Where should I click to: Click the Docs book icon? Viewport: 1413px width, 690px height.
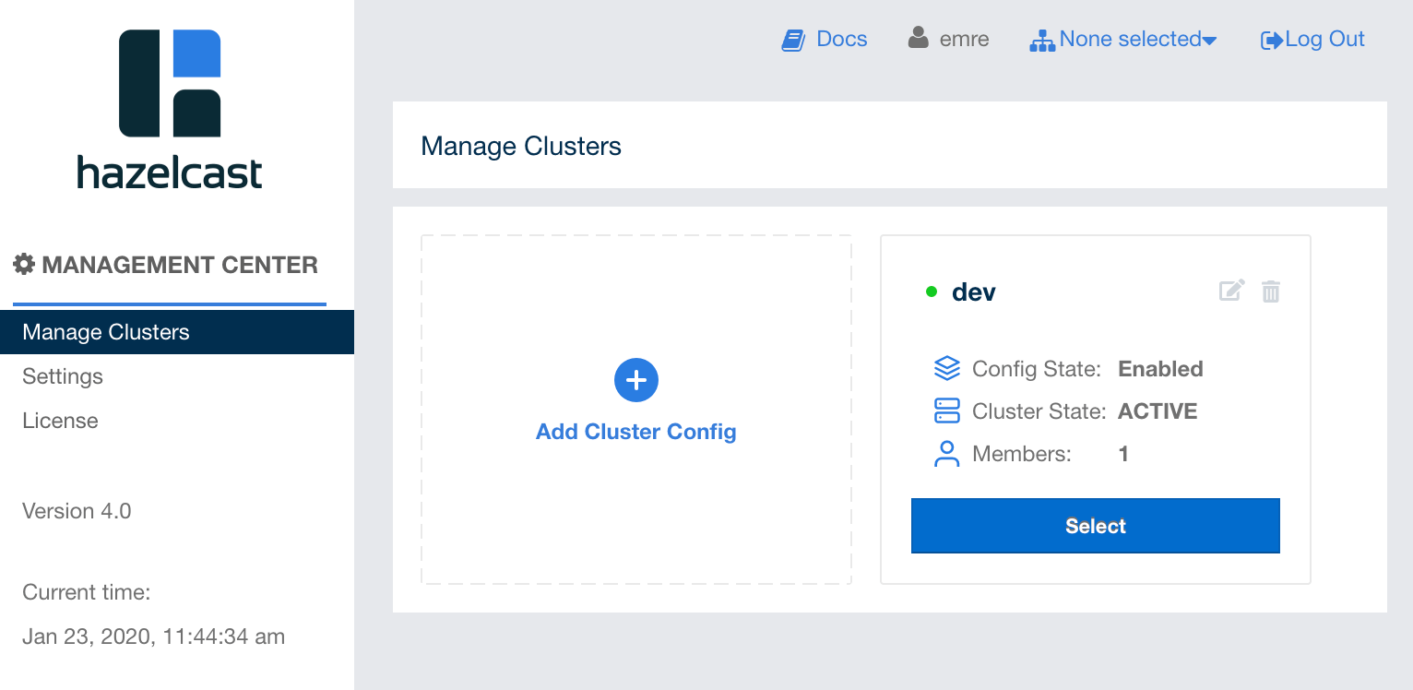tap(793, 40)
